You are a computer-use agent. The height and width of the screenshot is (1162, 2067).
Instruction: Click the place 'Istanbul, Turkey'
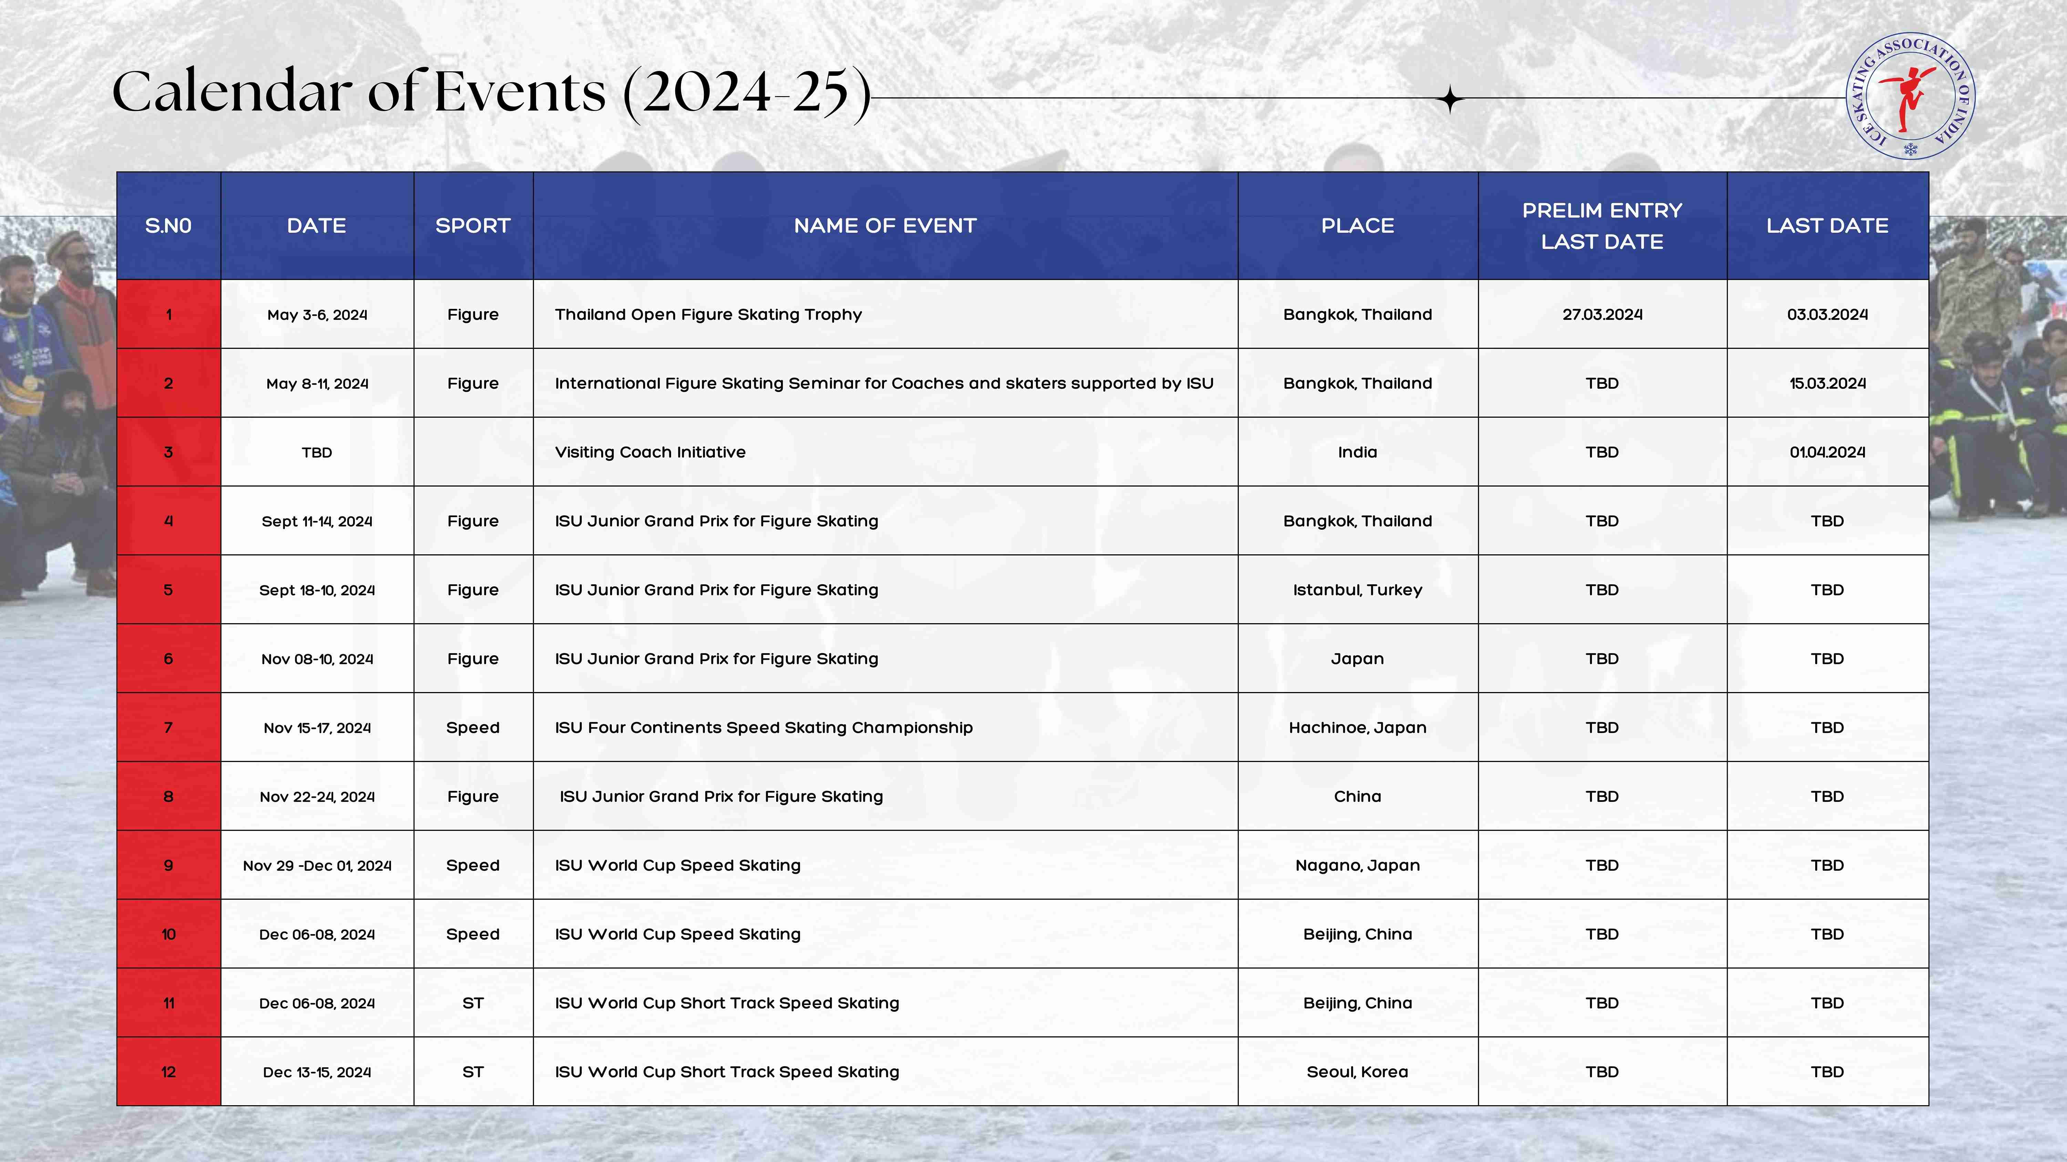click(1358, 590)
